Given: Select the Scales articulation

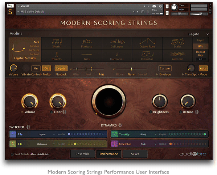Looking at the screenshot, I should coord(177,43).
